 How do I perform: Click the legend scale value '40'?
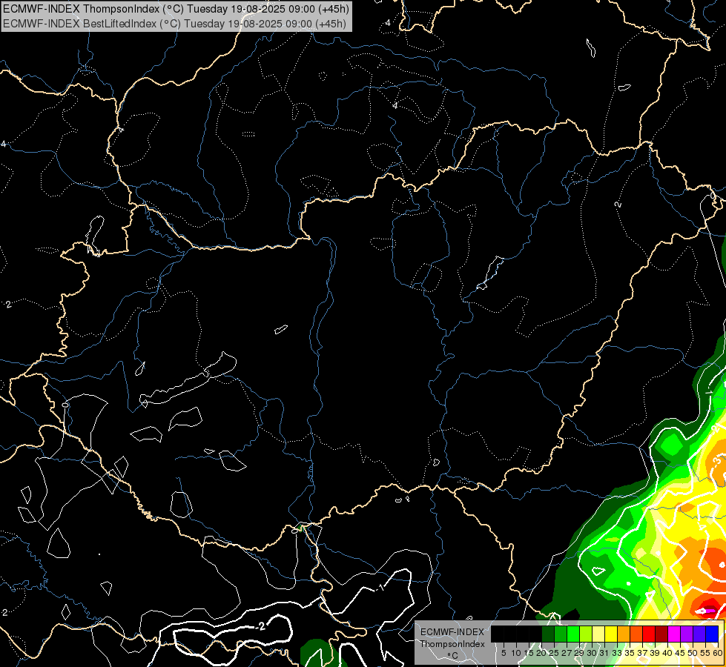(668, 653)
